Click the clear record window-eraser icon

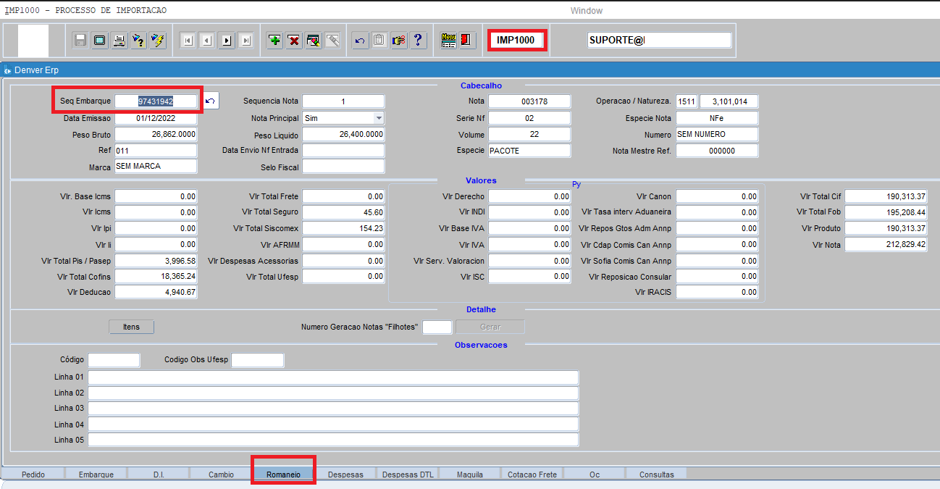pos(314,41)
